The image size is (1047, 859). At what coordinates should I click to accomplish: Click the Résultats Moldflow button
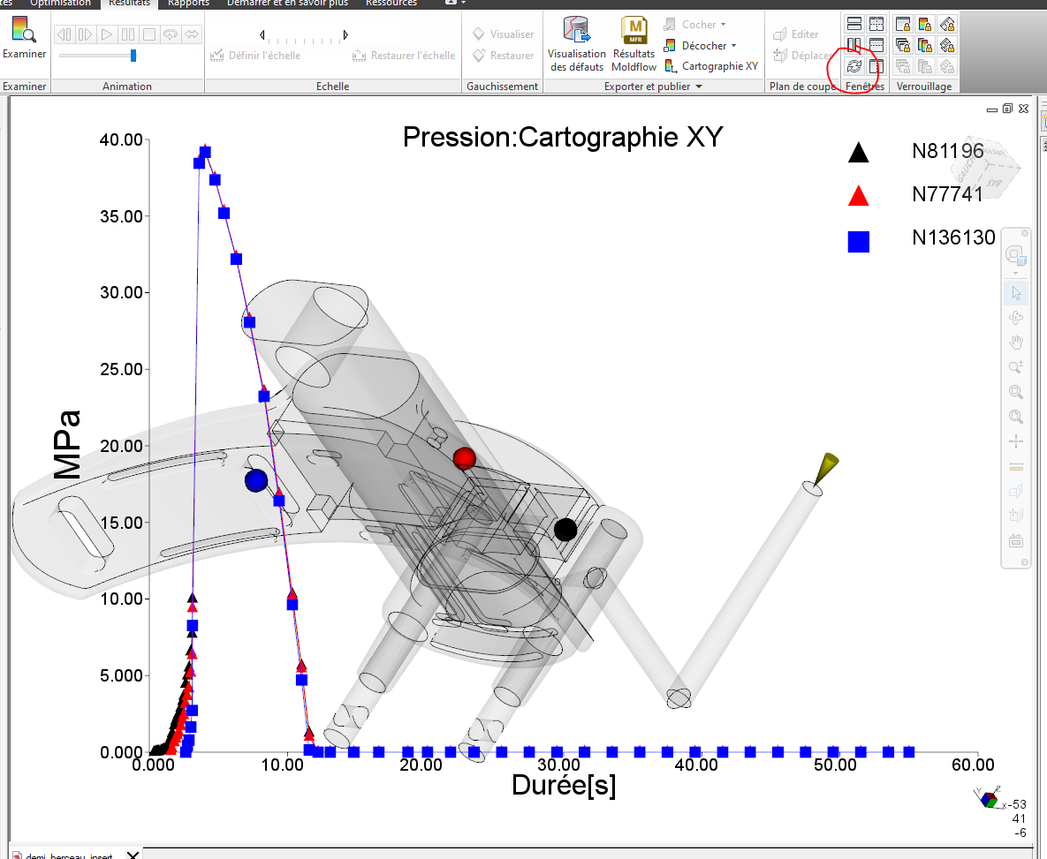pyautogui.click(x=634, y=44)
